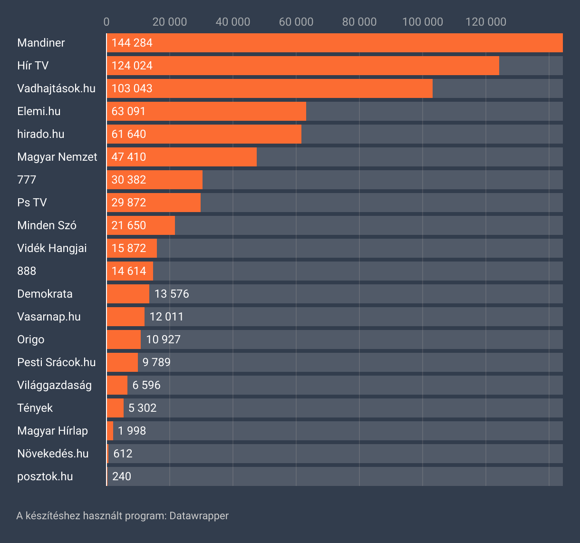Image resolution: width=580 pixels, height=543 pixels.
Task: Click the 777 bar value 30 382
Action: point(129,180)
